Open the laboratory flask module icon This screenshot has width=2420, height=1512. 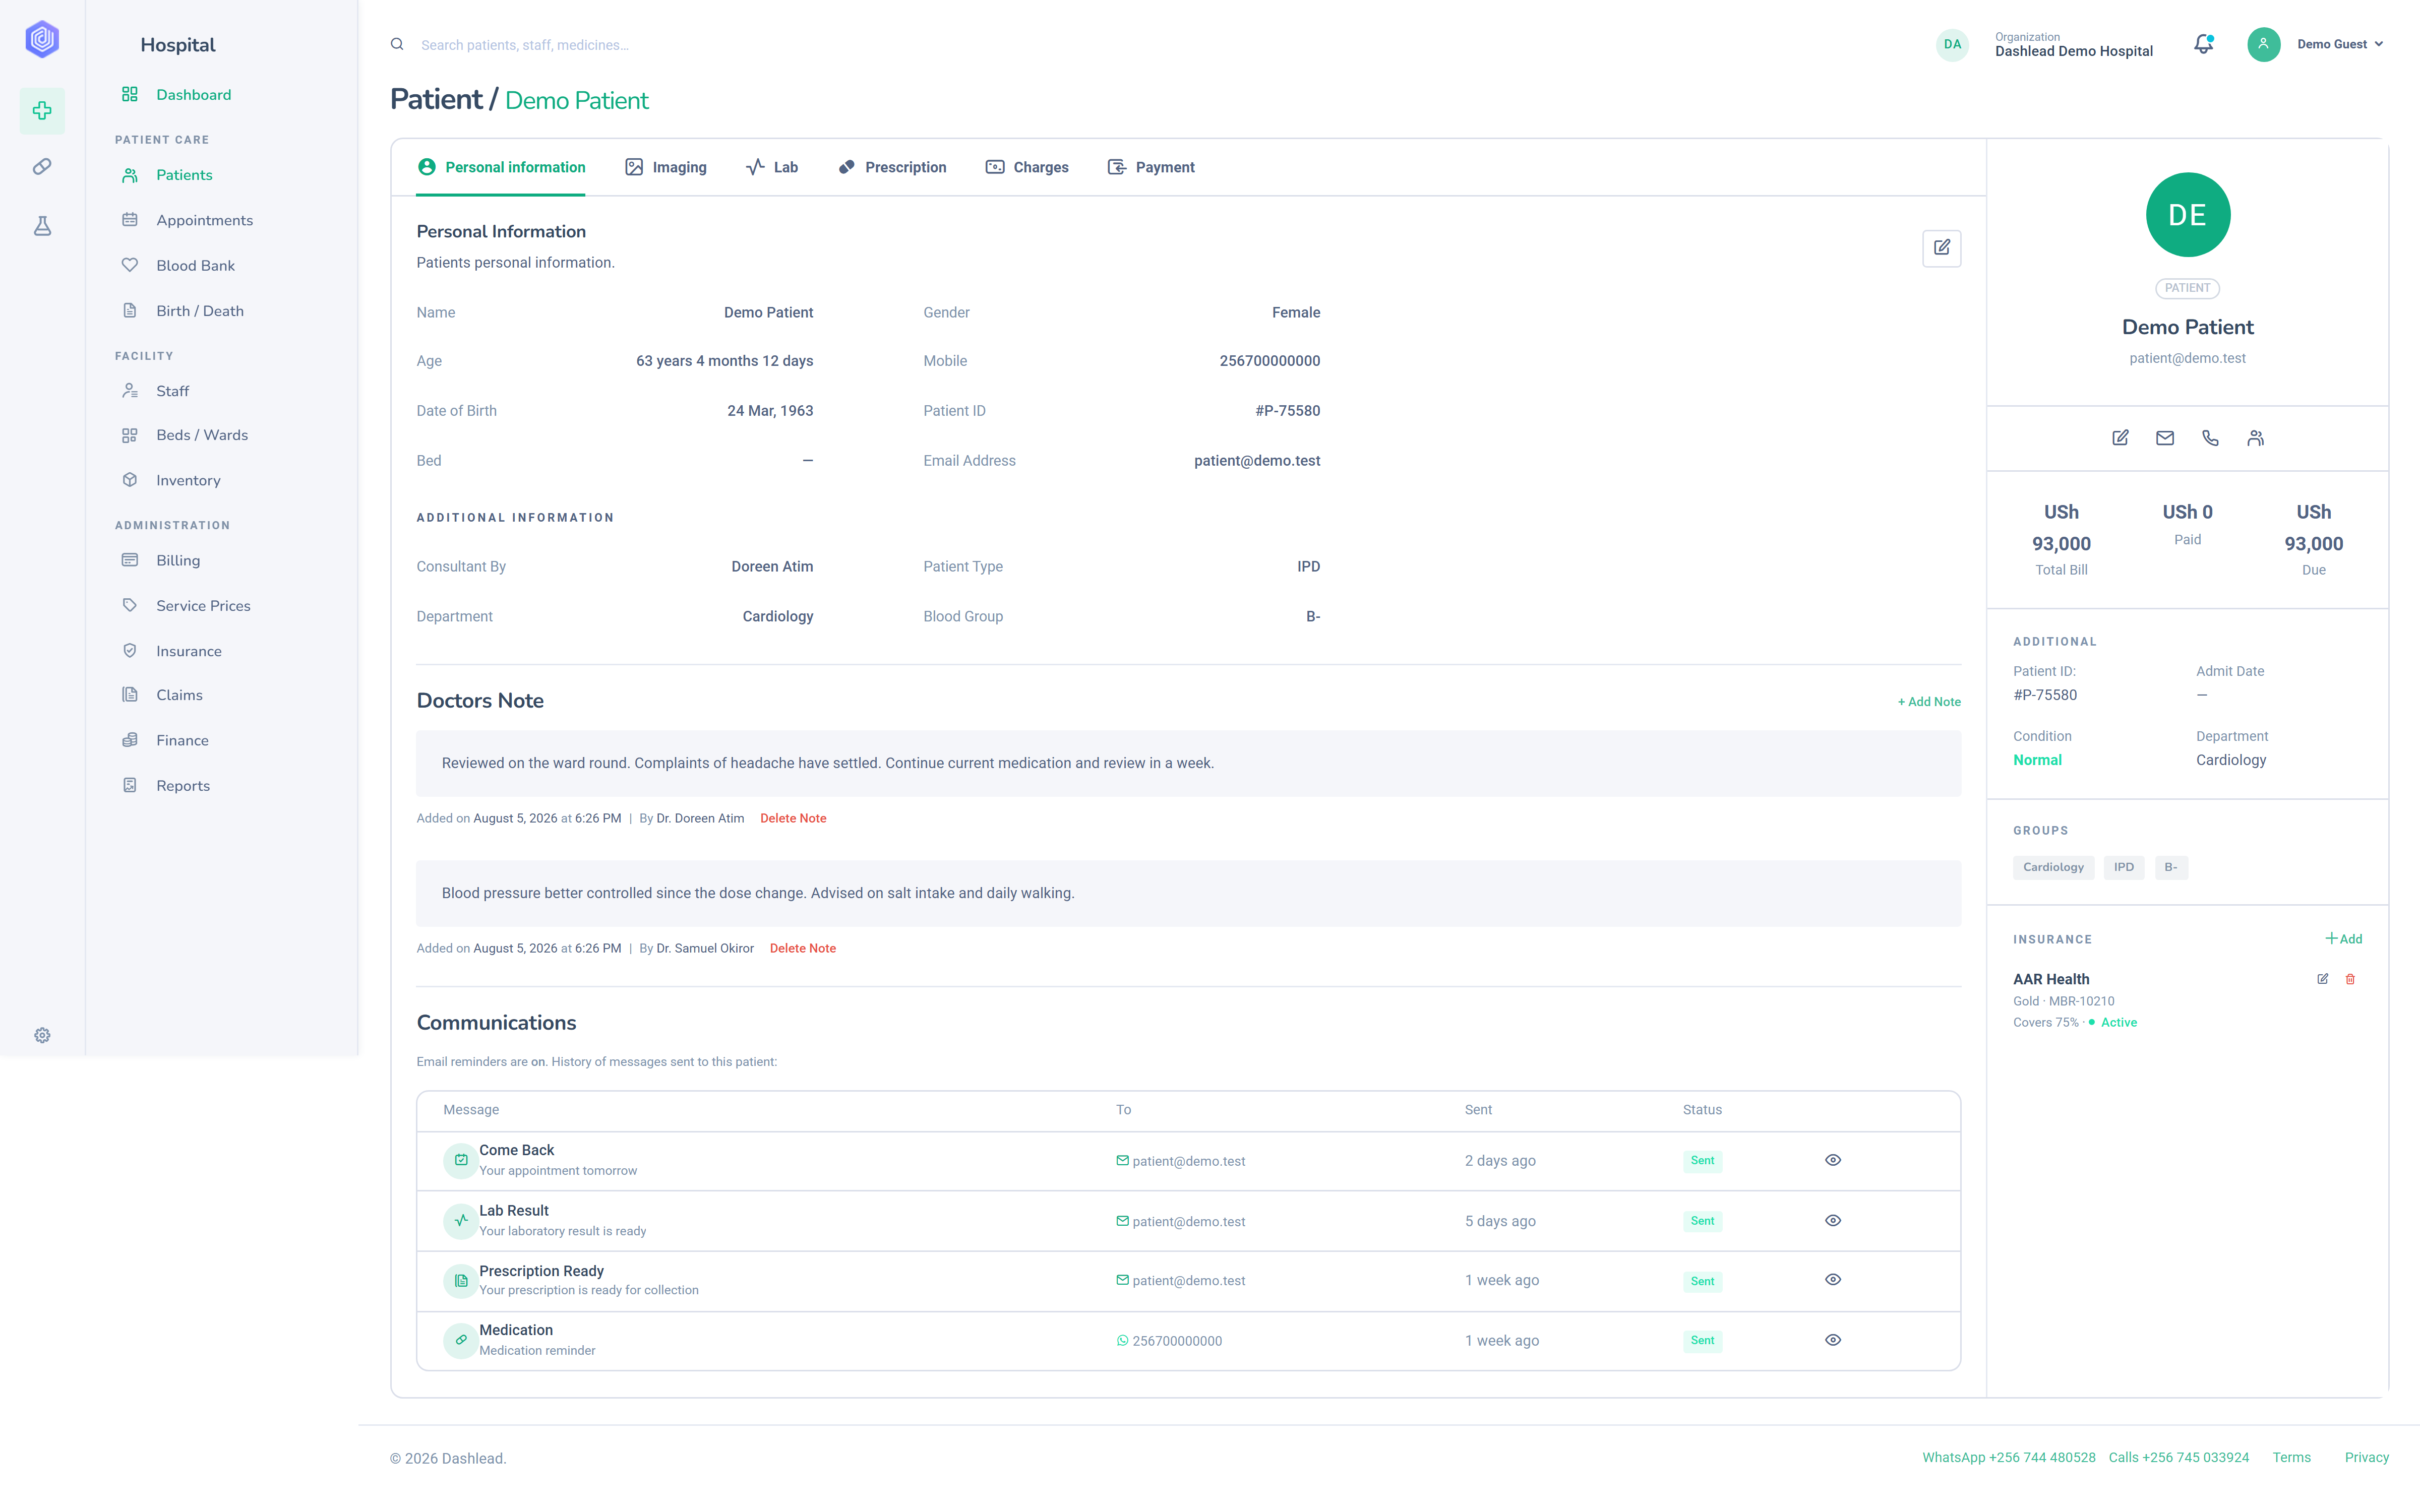click(42, 226)
